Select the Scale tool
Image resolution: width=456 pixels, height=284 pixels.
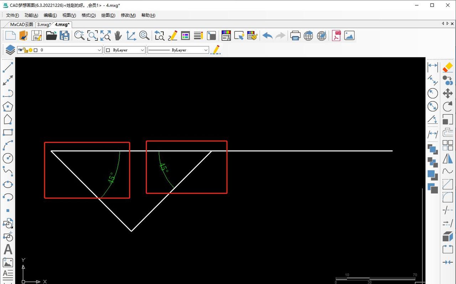point(448,120)
